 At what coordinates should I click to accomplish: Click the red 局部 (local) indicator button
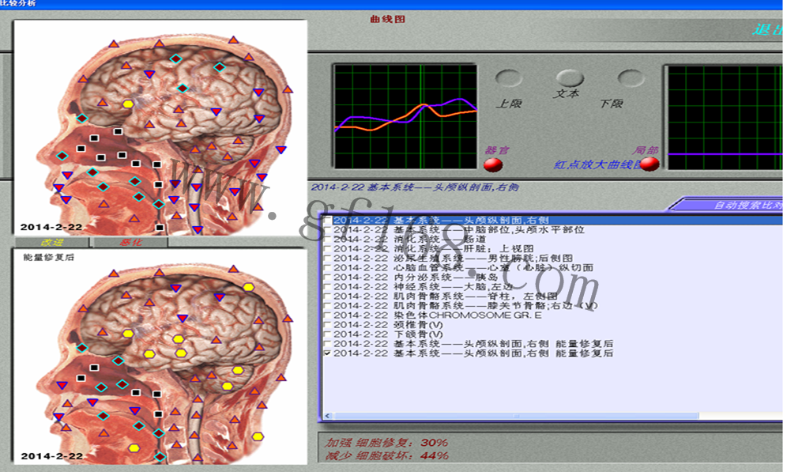pos(650,164)
